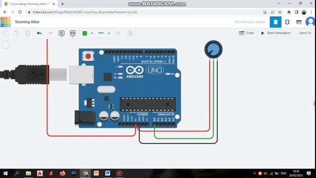Viewport: 316px width, 178px height.
Task: Open the Code editor
Action: point(246,33)
